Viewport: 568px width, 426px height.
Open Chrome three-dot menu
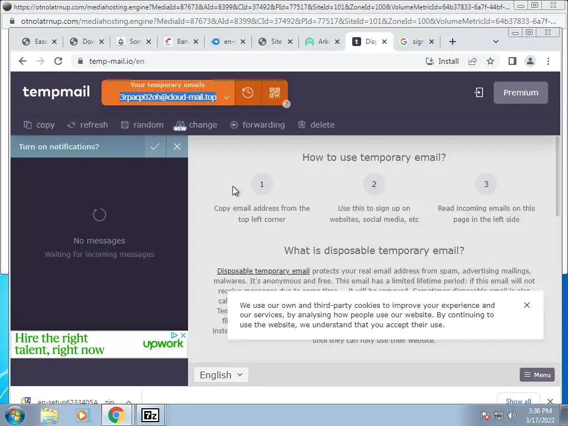pos(548,61)
